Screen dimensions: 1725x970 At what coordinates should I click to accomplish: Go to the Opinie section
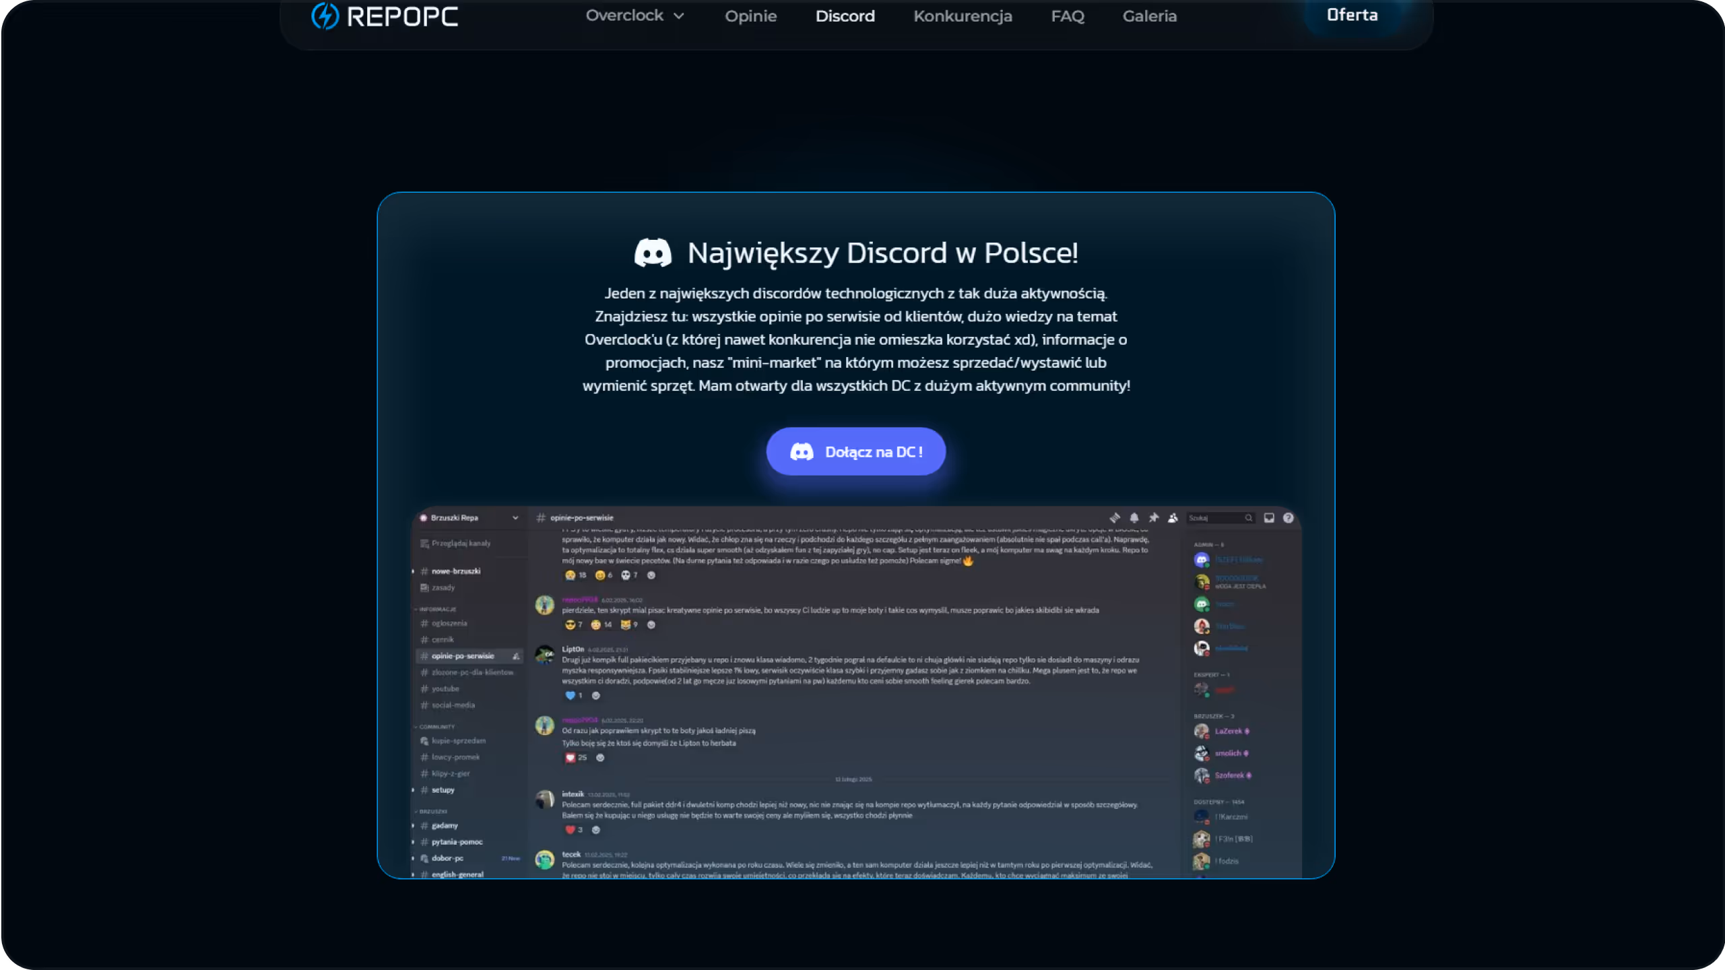(x=750, y=15)
